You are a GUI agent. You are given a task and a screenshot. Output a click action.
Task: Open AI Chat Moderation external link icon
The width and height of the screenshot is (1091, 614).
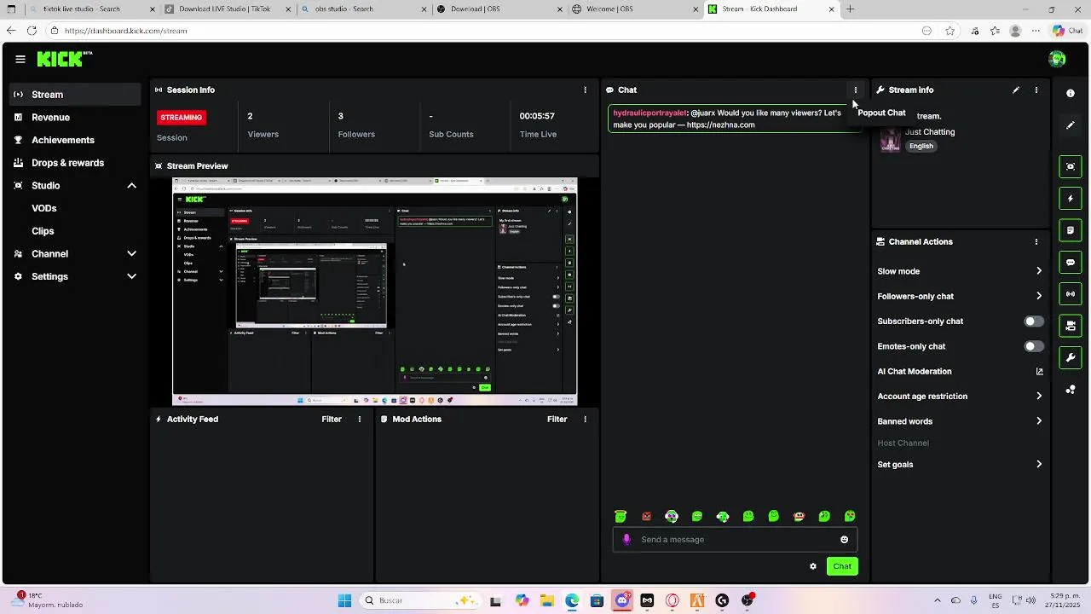[x=1039, y=371]
